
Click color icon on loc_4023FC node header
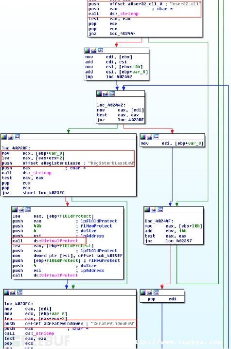tap(7, 292)
